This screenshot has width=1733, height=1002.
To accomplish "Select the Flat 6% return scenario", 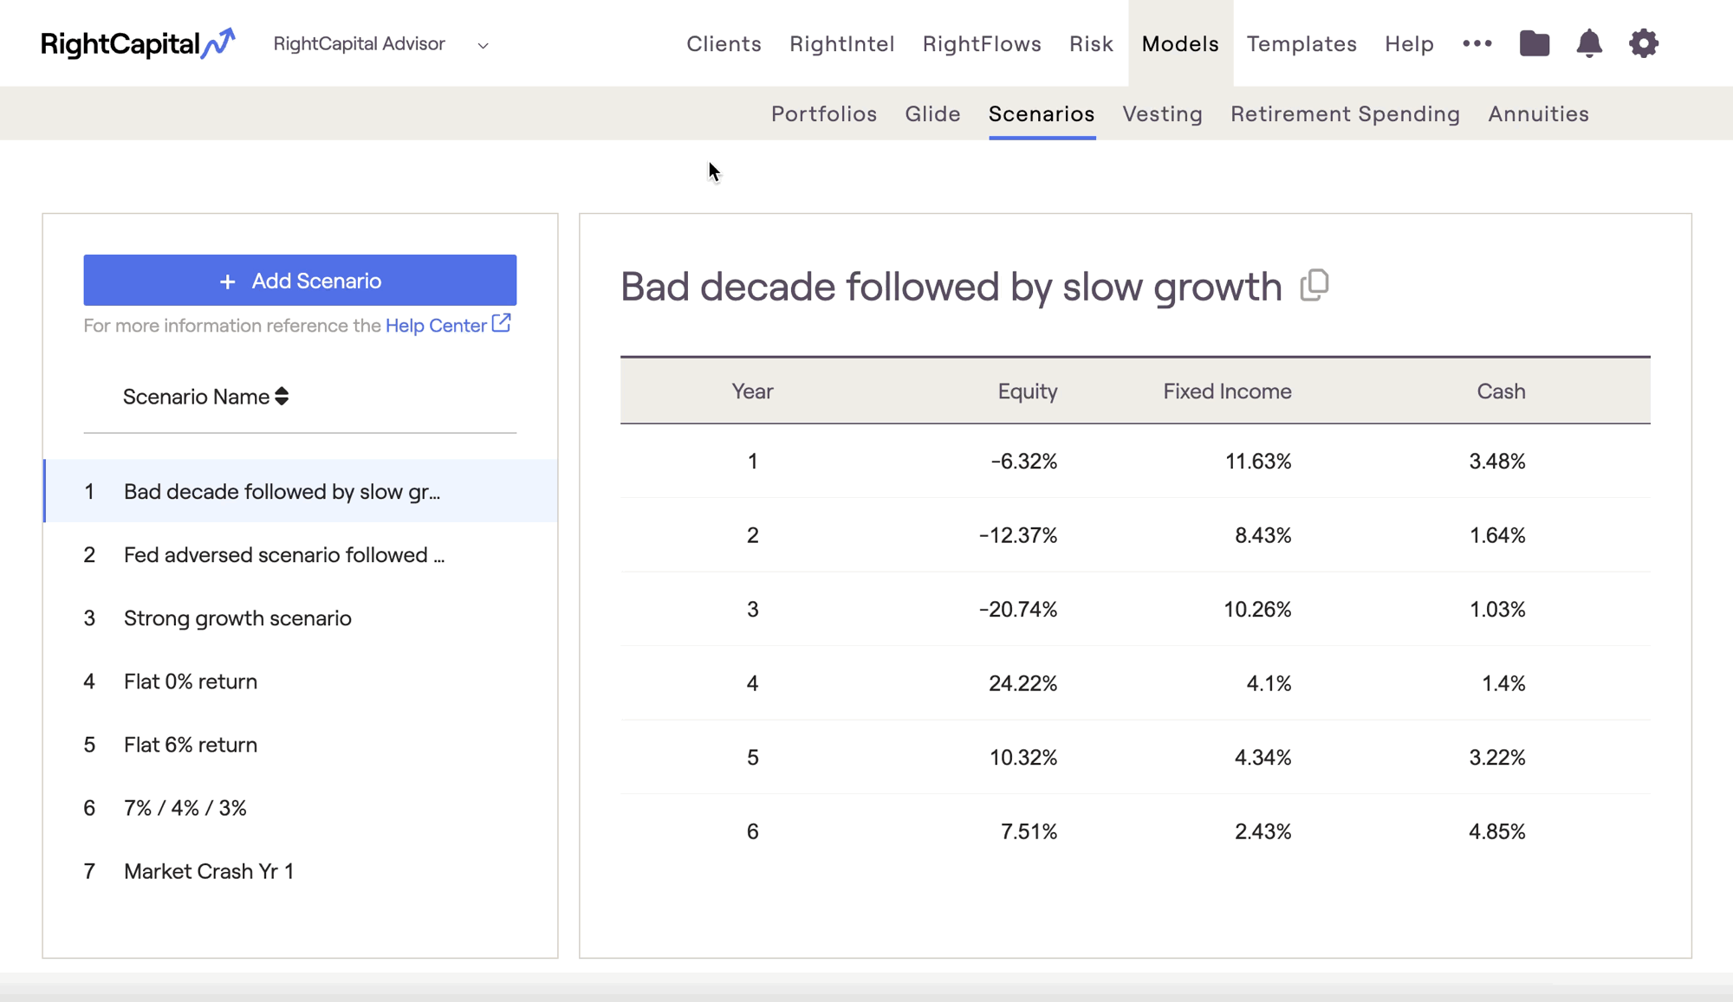I will pyautogui.click(x=191, y=745).
